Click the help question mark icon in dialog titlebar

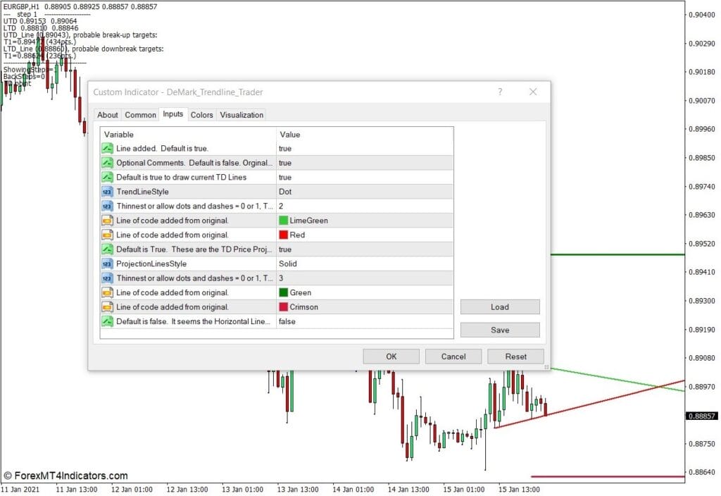499,92
